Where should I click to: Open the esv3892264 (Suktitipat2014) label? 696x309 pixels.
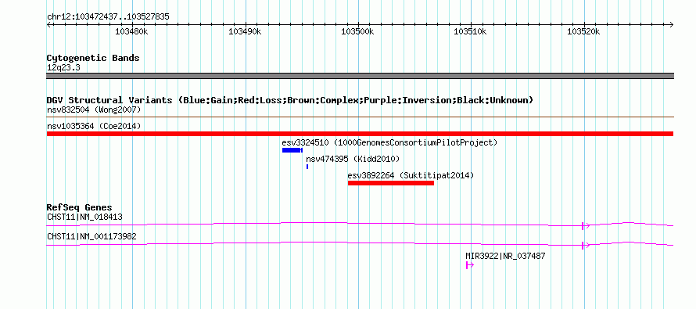pyautogui.click(x=411, y=175)
